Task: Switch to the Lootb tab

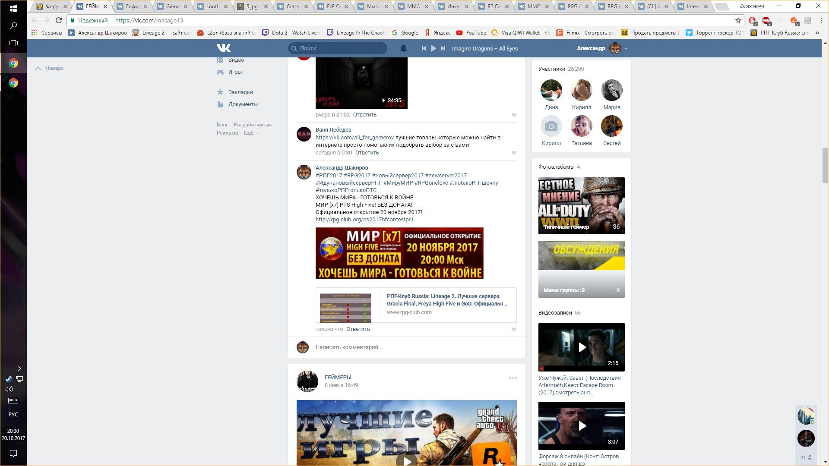Action: click(x=212, y=6)
